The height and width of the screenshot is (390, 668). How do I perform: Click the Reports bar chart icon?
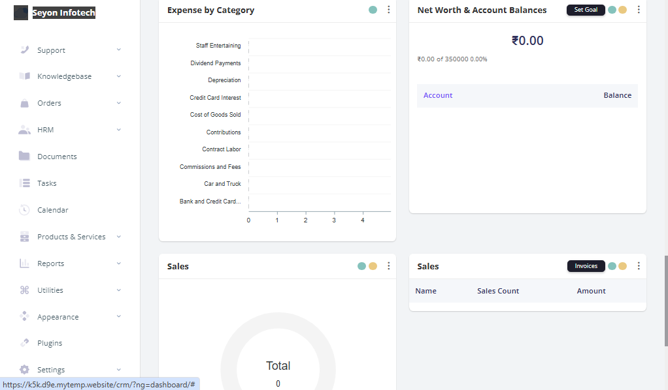point(24,263)
